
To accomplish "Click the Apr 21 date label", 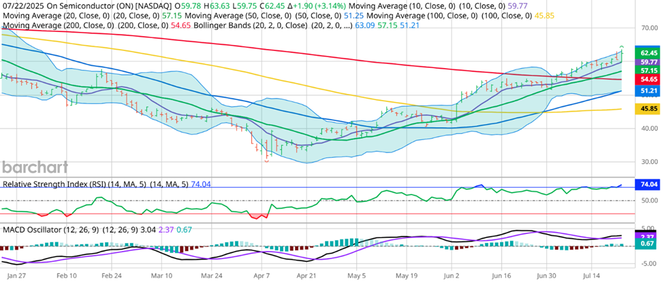I will 306,275.
